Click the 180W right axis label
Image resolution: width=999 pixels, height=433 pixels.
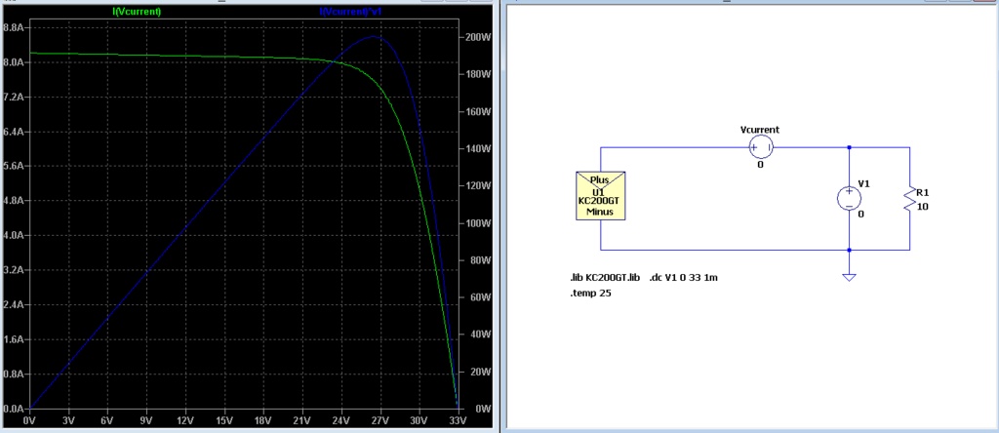click(478, 74)
